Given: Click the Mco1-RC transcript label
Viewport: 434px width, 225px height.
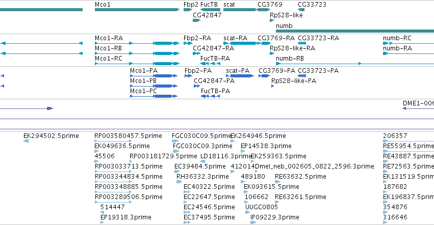Looking at the screenshot, I should pos(108,59).
